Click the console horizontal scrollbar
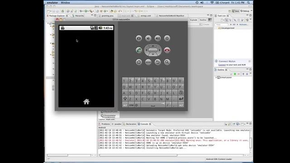 point(138,155)
